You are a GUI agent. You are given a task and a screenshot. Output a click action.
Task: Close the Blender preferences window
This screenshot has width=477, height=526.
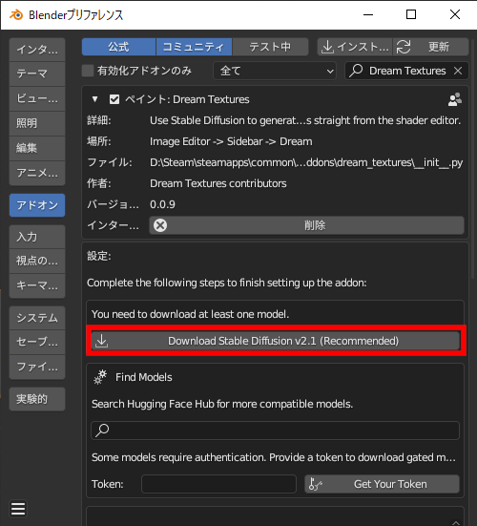click(455, 14)
